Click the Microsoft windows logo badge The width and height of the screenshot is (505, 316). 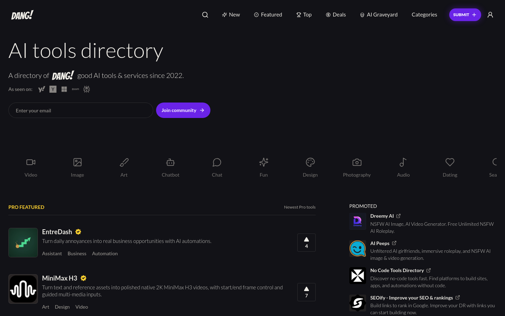coord(64,89)
